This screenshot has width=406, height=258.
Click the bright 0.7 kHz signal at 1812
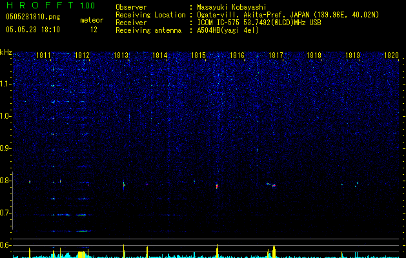click(81, 215)
